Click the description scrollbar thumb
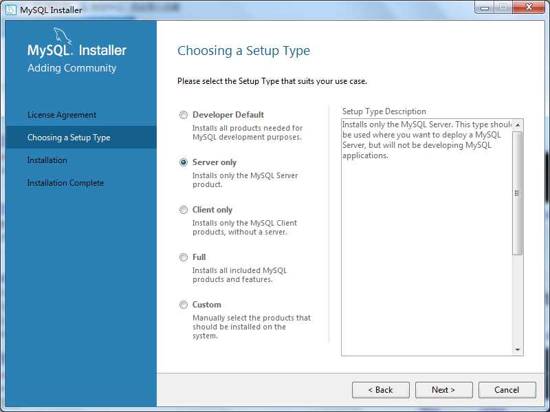 pyautogui.click(x=518, y=193)
